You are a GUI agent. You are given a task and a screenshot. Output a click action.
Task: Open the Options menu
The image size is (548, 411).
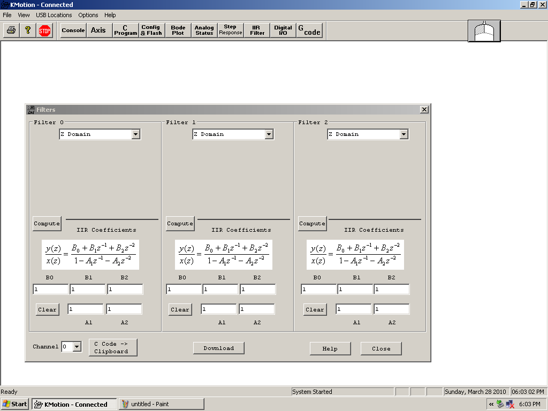pos(88,15)
